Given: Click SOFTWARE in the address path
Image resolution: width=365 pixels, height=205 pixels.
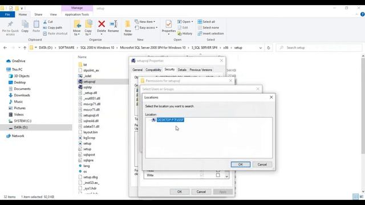Looking at the screenshot, I should (x=66, y=48).
